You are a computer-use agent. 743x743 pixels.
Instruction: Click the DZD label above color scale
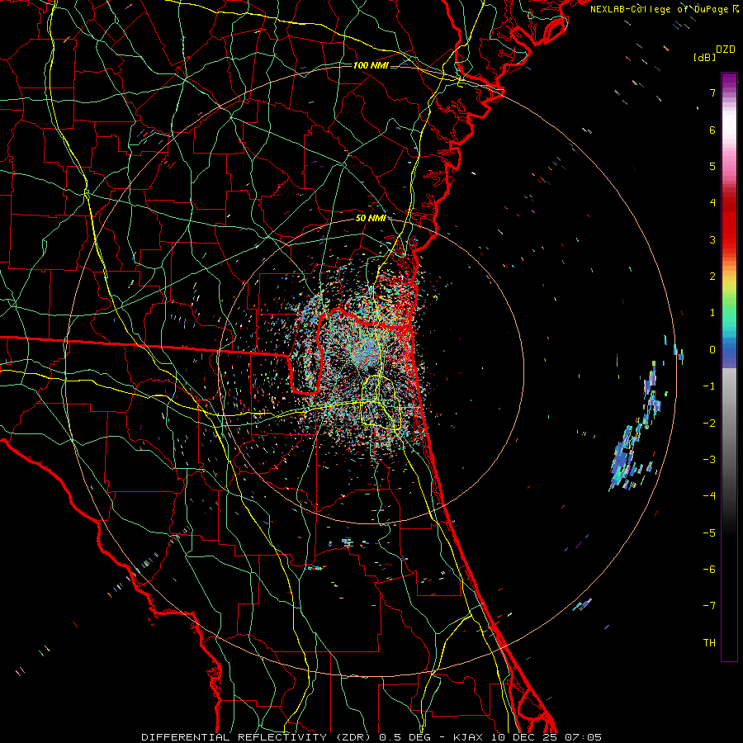(x=726, y=50)
